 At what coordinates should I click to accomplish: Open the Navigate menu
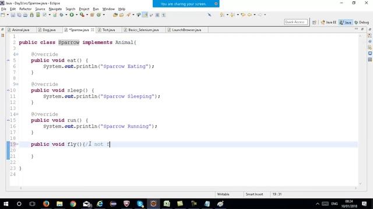click(x=55, y=9)
